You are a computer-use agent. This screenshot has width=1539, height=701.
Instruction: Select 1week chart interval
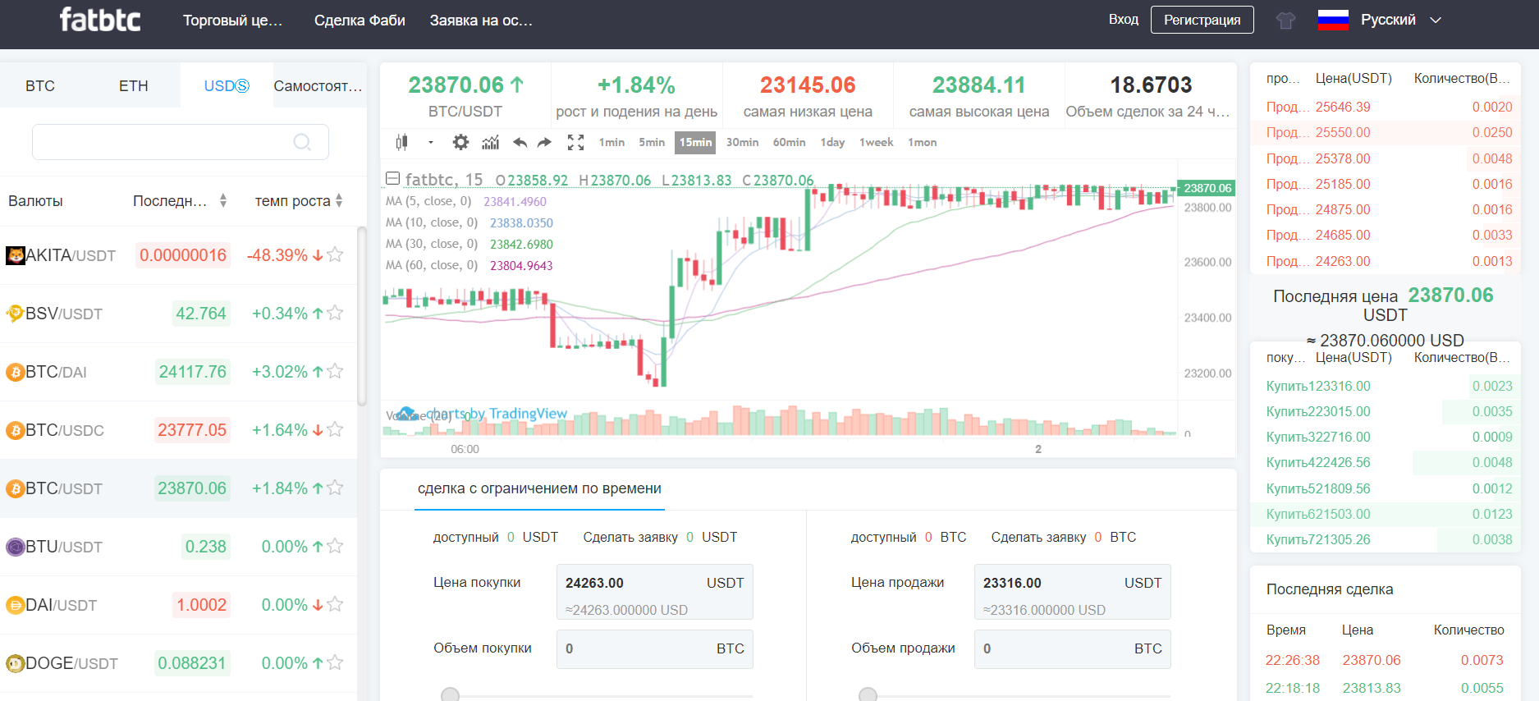[x=876, y=142]
